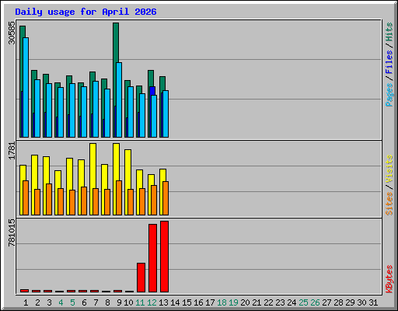Screen dimensions: 398x311
Task: Click day 19 on the x-axis
Action: click(x=233, y=302)
